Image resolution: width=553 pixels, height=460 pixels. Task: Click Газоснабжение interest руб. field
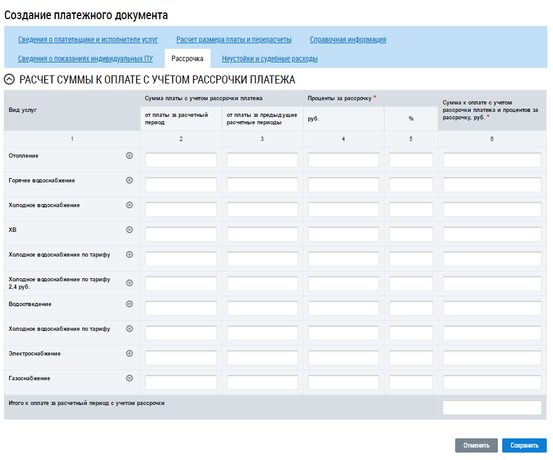click(x=343, y=383)
